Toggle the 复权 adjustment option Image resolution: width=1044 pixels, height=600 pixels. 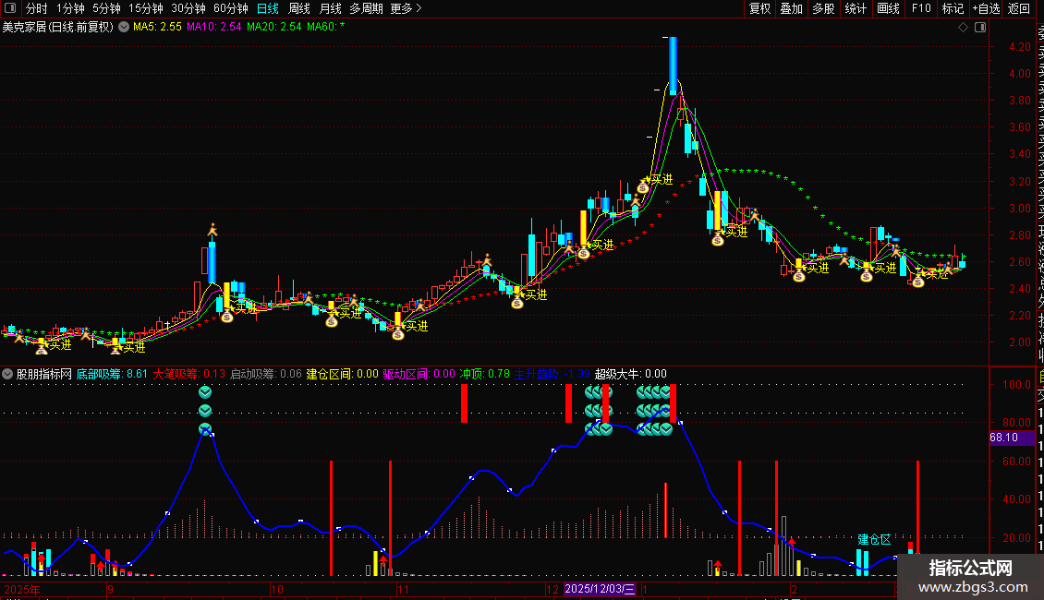759,8
